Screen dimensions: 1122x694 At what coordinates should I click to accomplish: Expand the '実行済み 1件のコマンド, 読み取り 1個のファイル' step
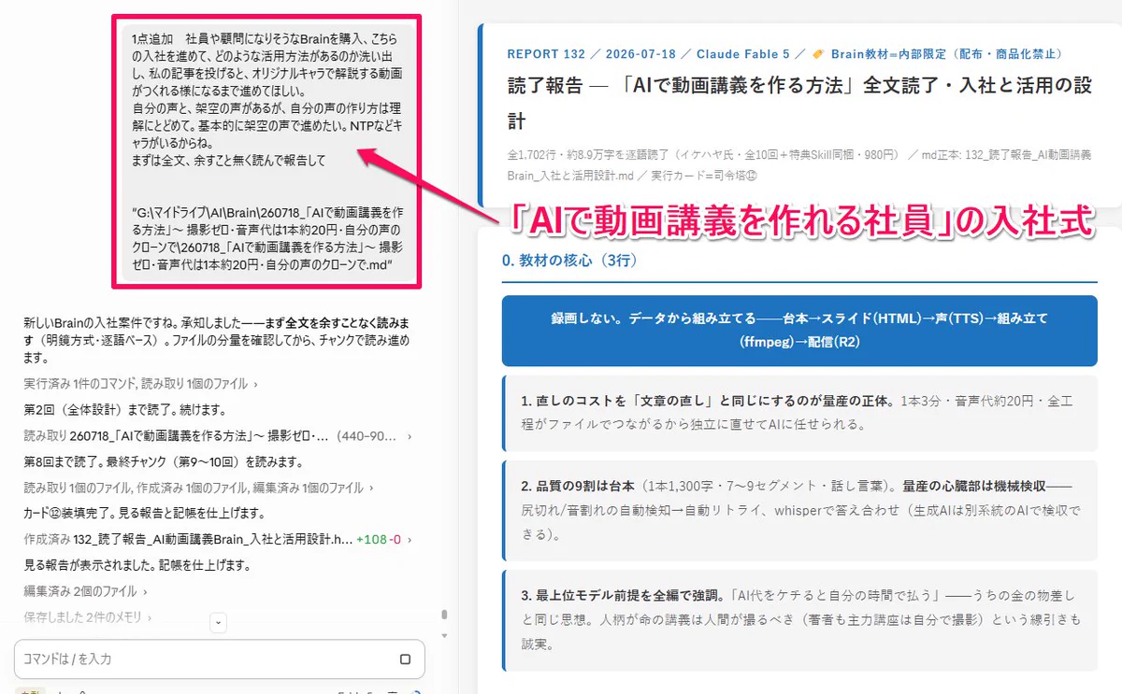coord(141,384)
